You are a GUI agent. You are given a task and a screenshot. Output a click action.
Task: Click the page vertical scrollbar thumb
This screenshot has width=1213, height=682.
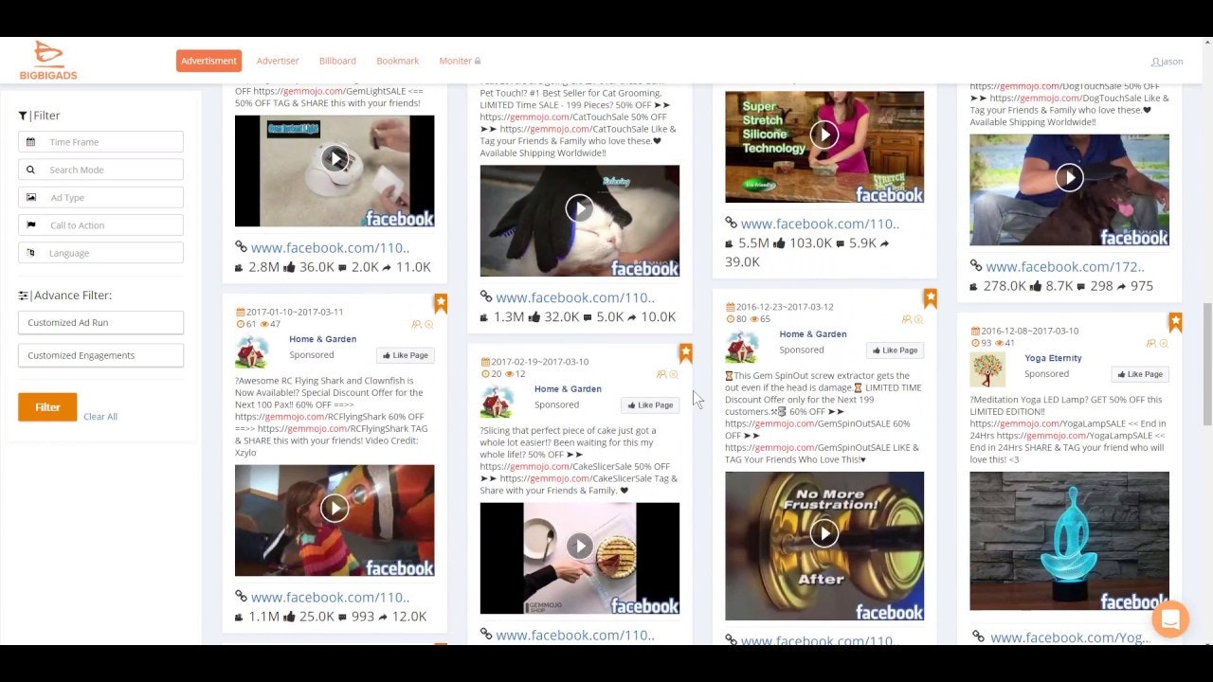(1206, 365)
